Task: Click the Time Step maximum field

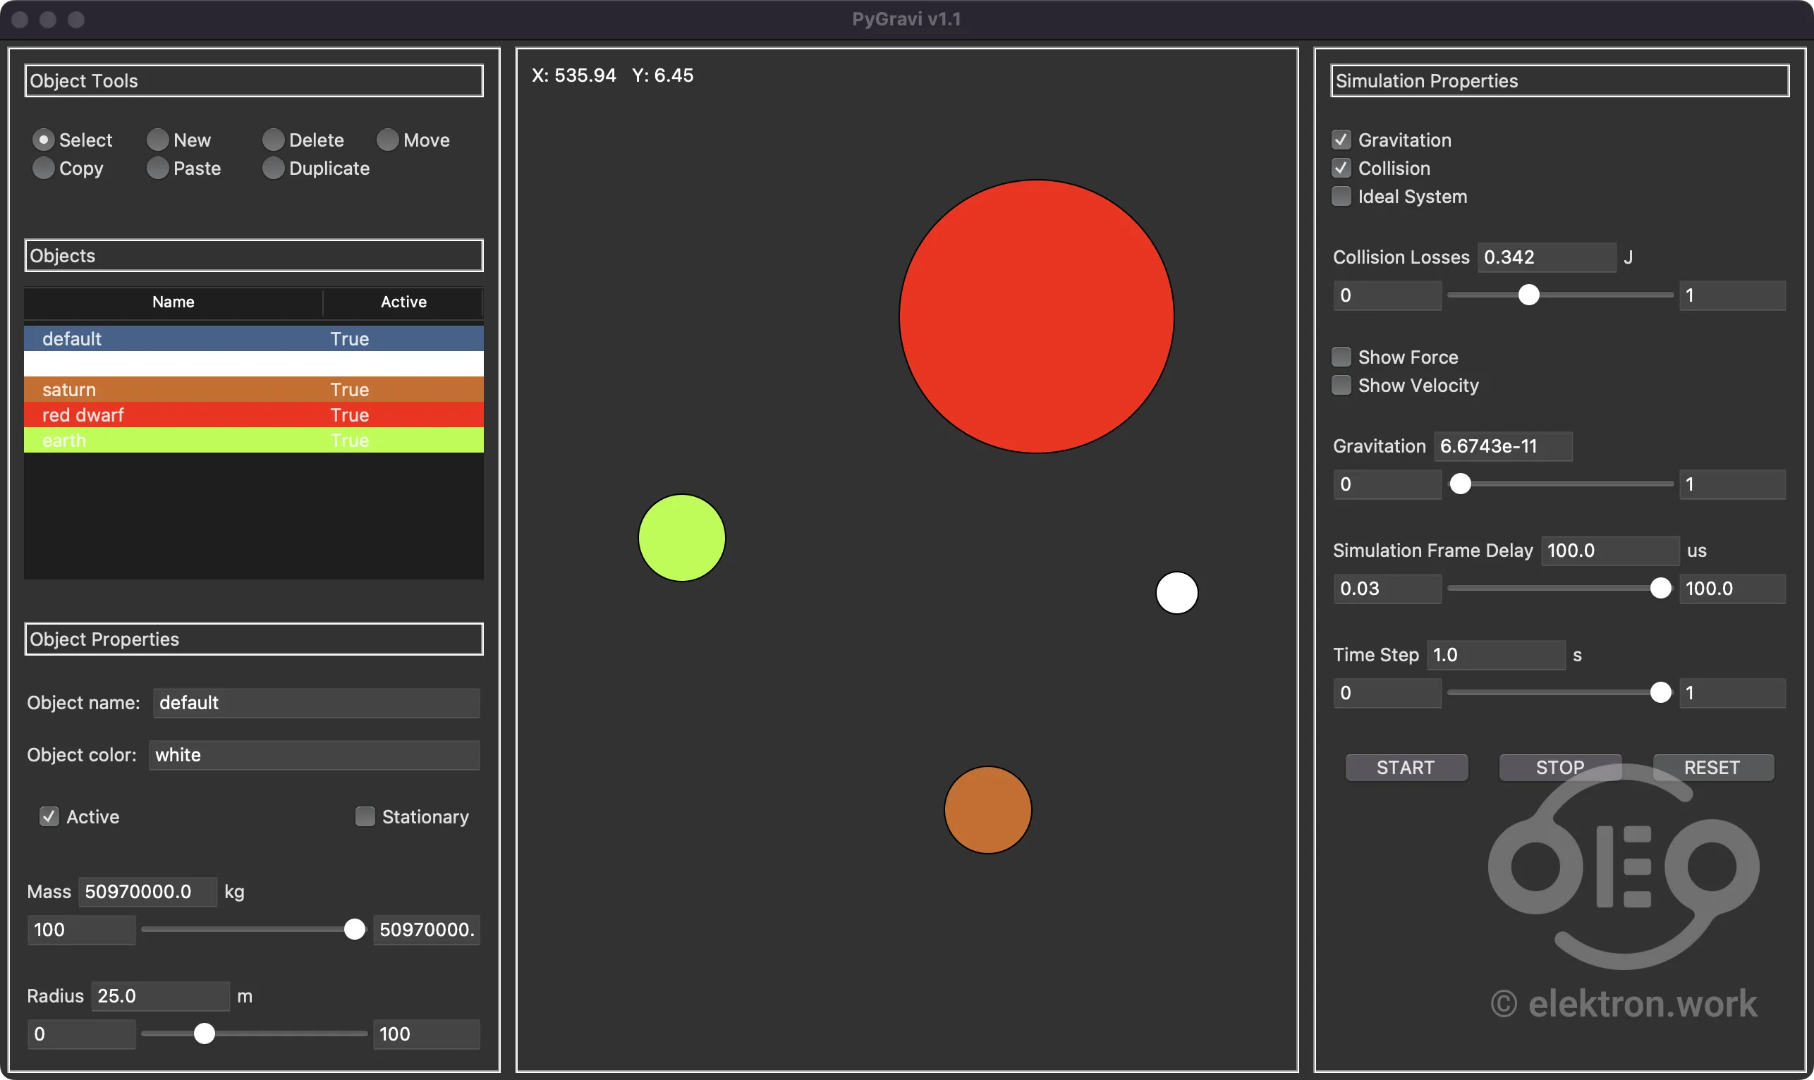Action: pos(1732,693)
